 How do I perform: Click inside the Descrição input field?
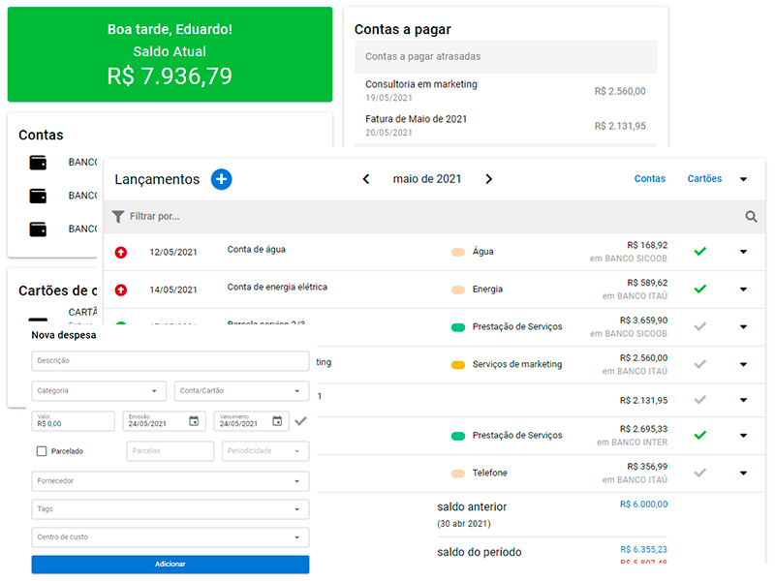[x=170, y=360]
